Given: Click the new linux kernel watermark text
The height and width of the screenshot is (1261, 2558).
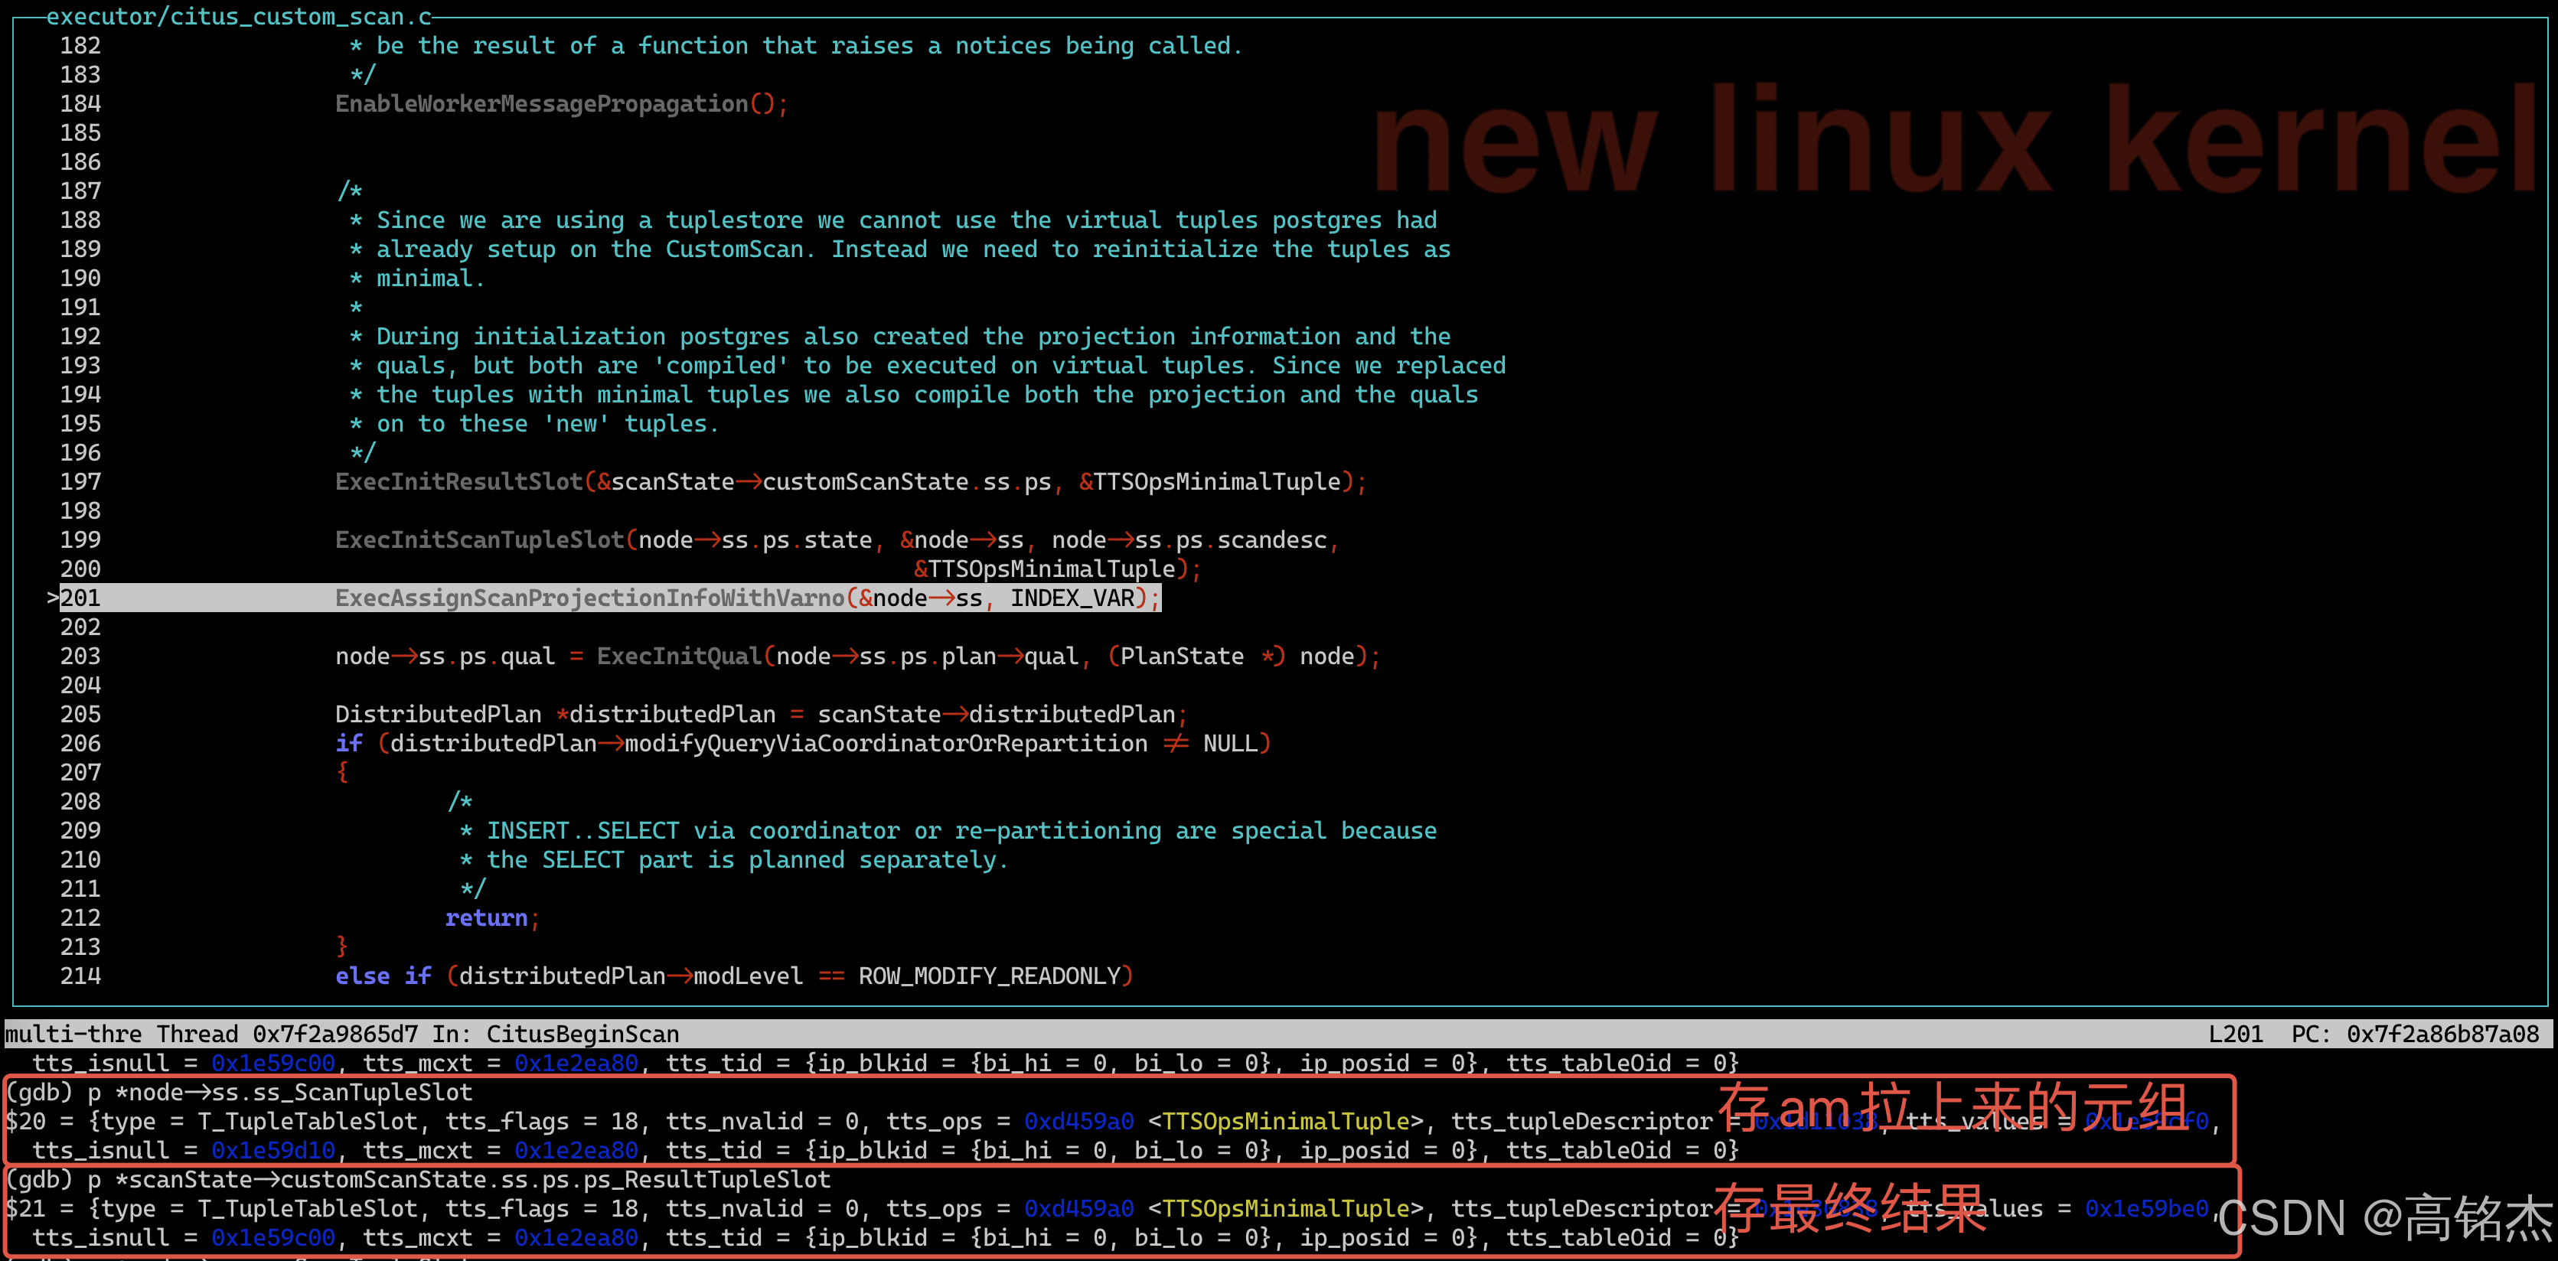Looking at the screenshot, I should [1953, 139].
